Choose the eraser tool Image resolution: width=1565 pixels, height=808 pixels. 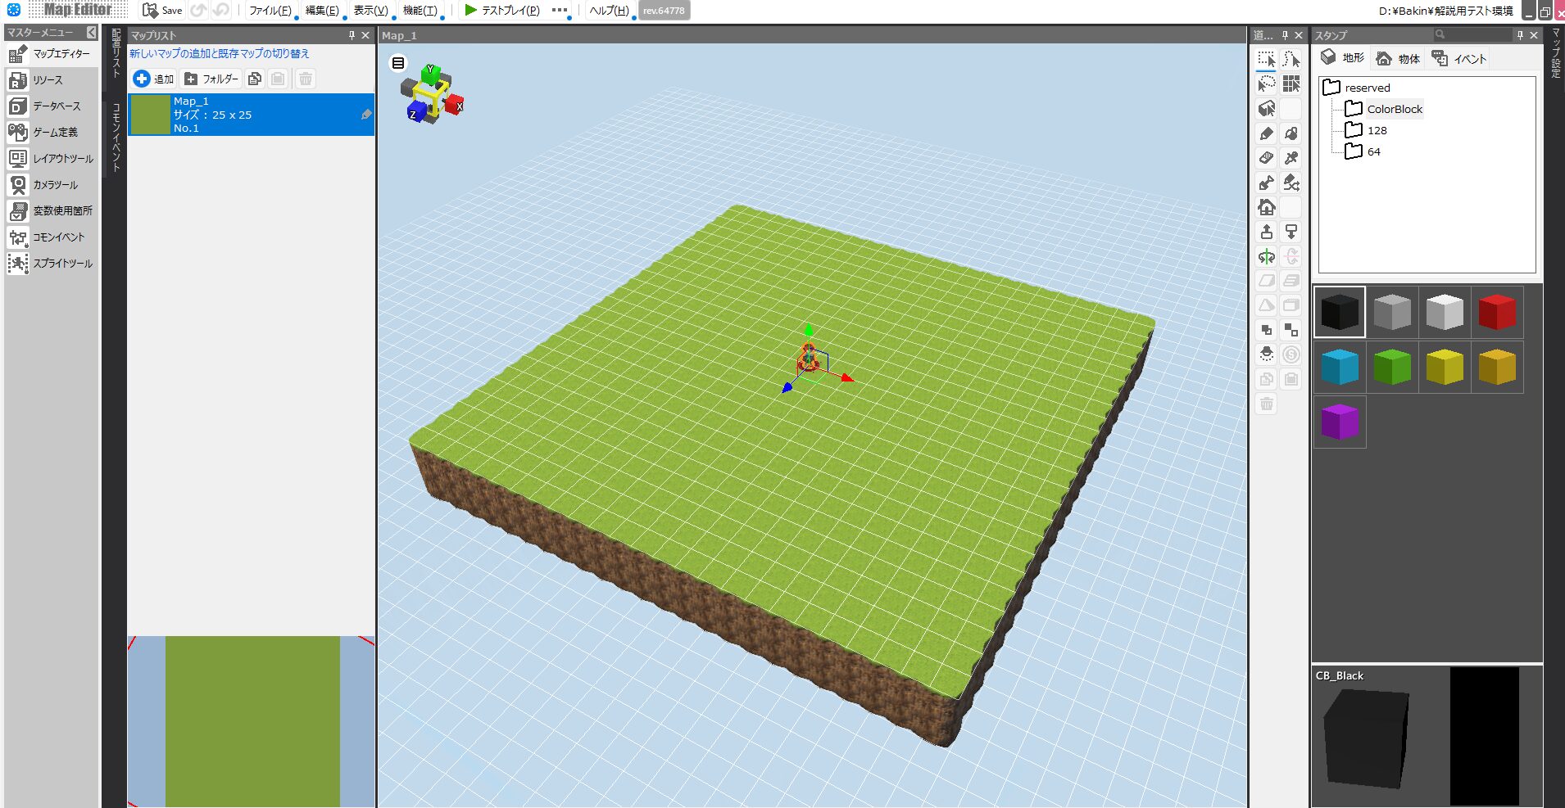pos(1266,158)
